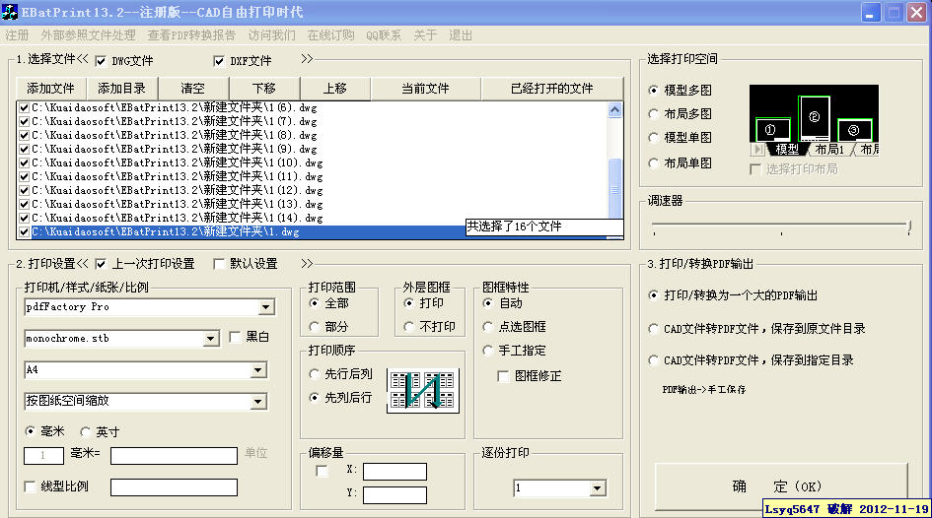Click the 下移 button
The width and height of the screenshot is (932, 518).
point(264,89)
